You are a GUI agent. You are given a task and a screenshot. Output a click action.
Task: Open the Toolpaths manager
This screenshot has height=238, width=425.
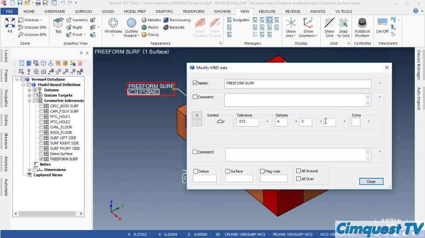[238, 20]
